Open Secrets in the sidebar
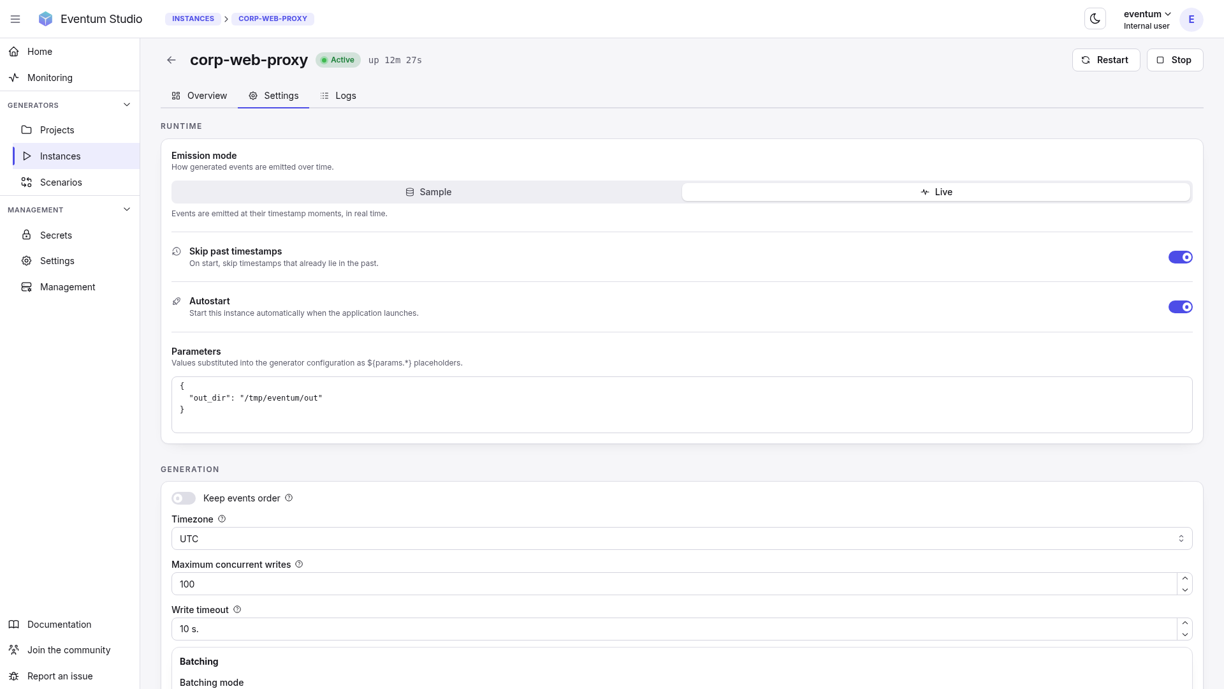Viewport: 1224px width, 689px height. tap(76, 235)
